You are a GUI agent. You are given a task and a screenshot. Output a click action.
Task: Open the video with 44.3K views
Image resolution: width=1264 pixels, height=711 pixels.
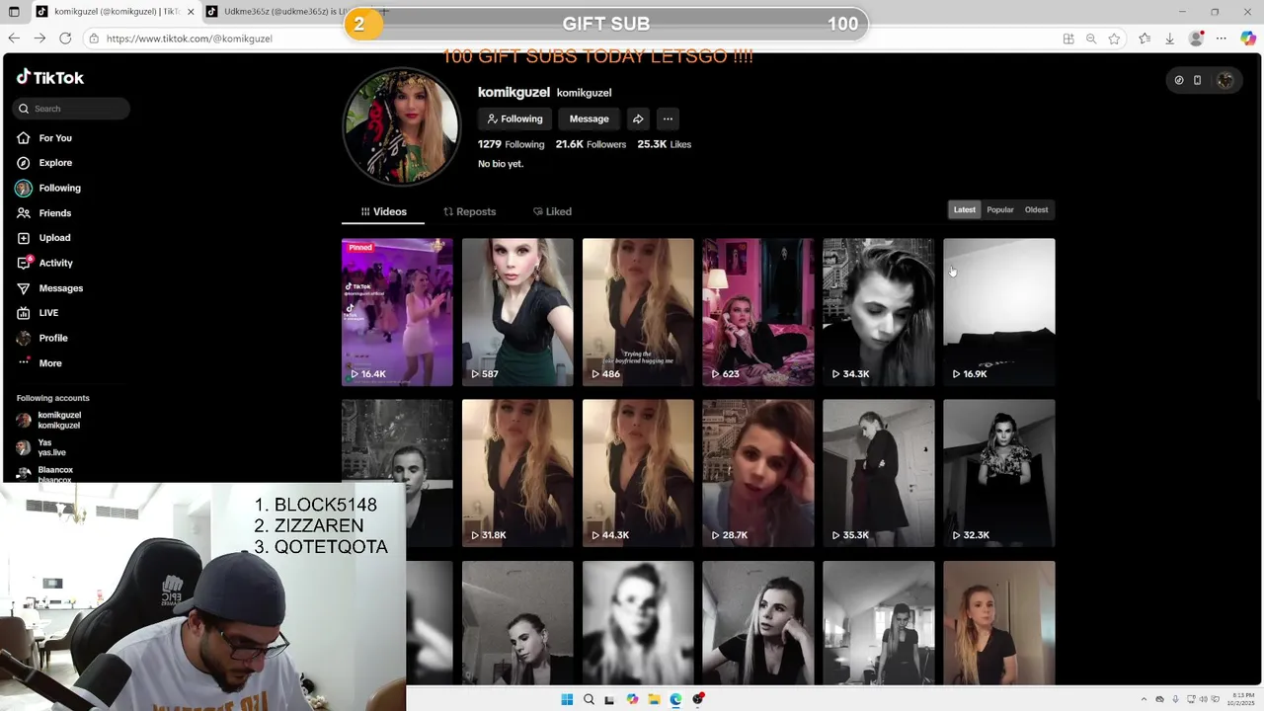click(638, 473)
